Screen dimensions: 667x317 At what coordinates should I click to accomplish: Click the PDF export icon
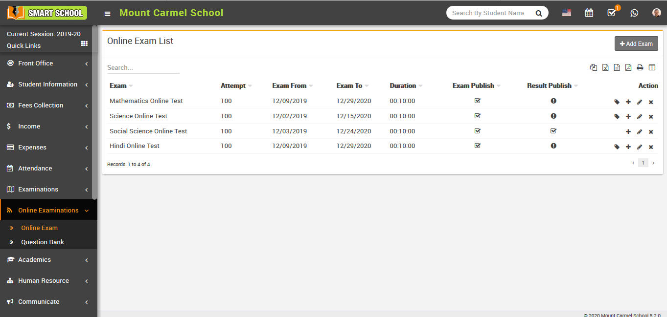click(x=628, y=67)
